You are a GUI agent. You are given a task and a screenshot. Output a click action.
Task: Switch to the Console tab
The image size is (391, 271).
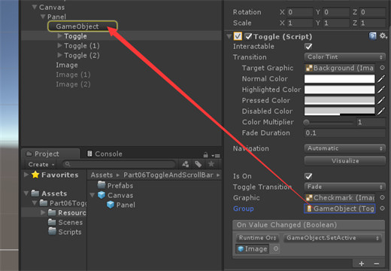(x=105, y=154)
